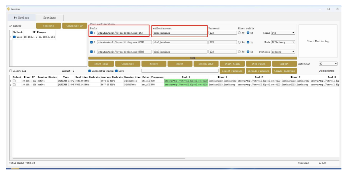The height and width of the screenshot is (177, 350).
Task: Click the Frequency column header
Action: coord(157,77)
